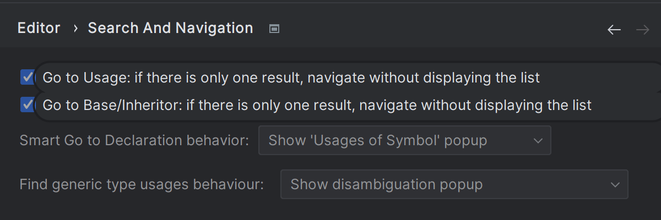
Task: Toggle Go to Usage via its label text
Action: tap(291, 78)
